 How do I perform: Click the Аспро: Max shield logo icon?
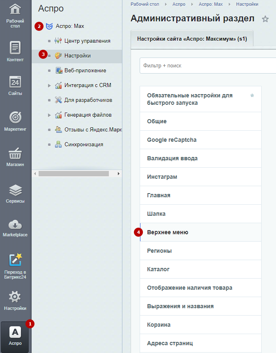[49, 26]
